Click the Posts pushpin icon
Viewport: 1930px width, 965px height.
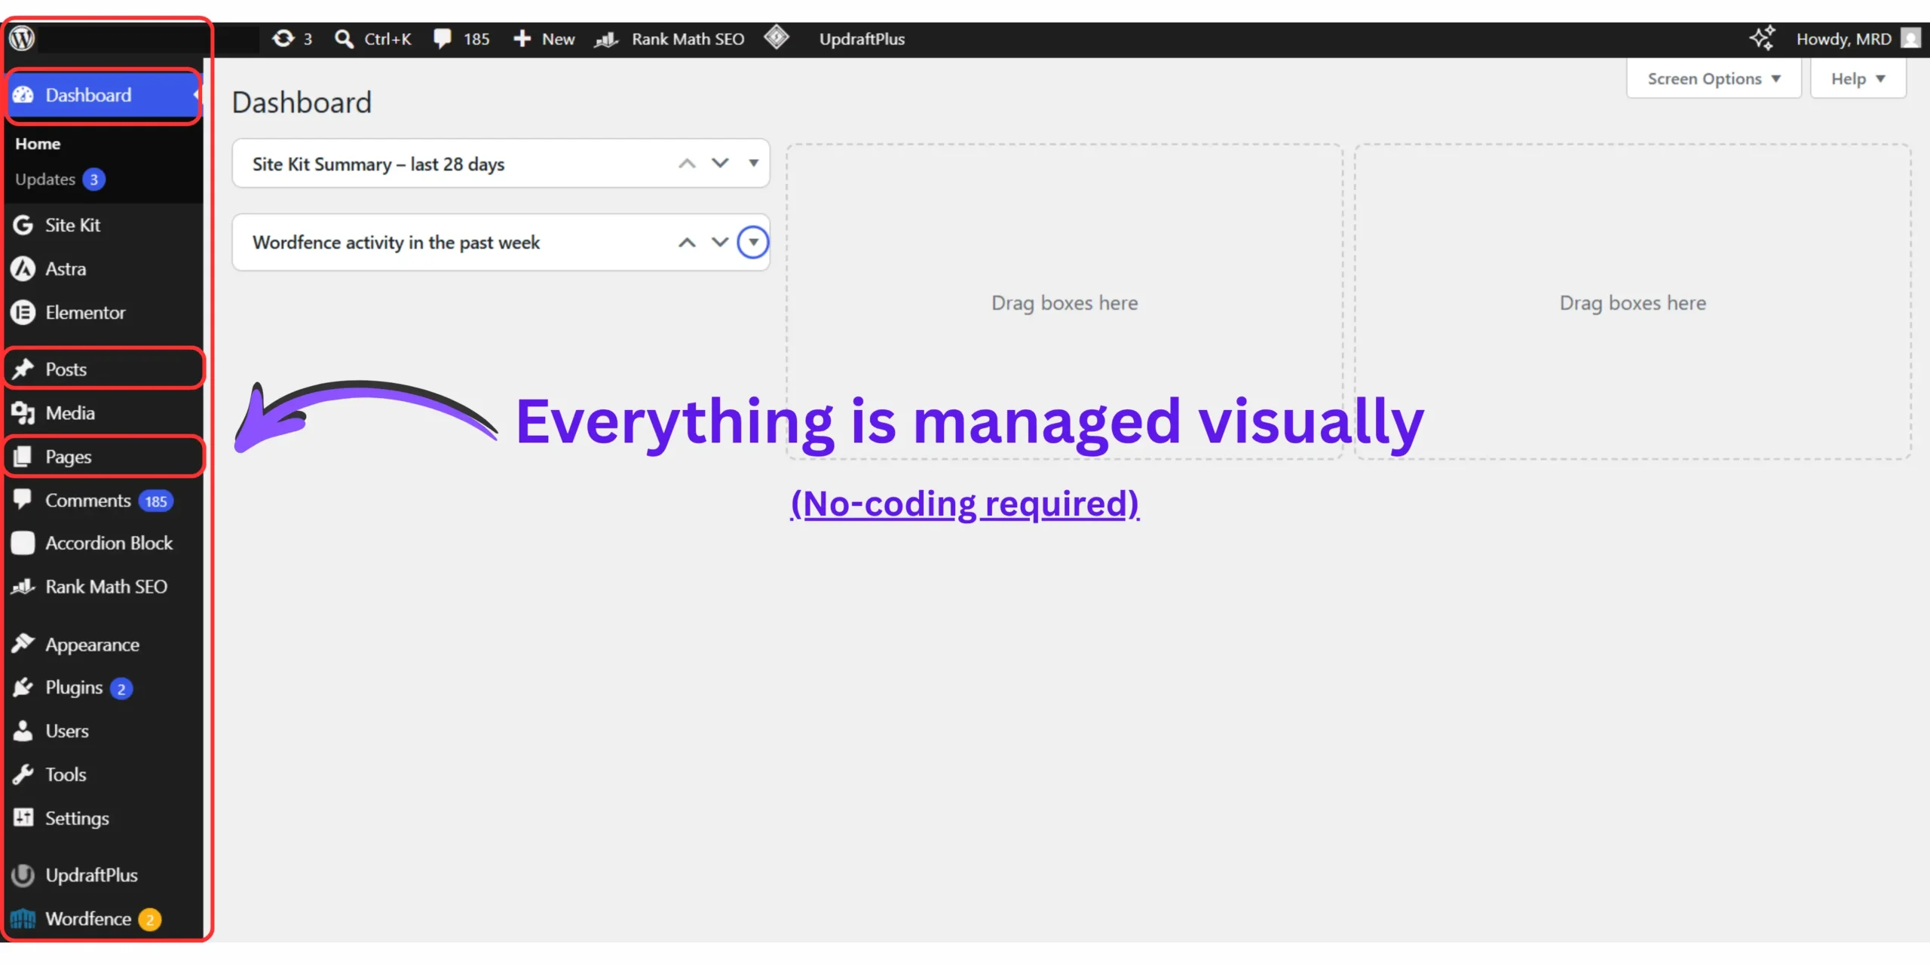pyautogui.click(x=23, y=369)
